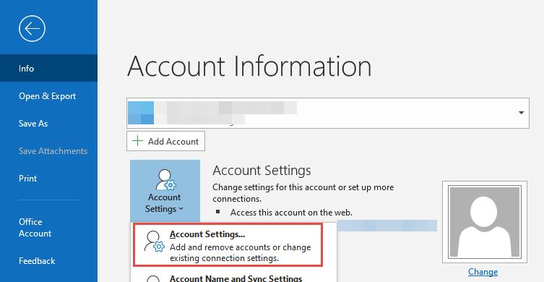
Task: Click the small chevron beside Settings label
Action: coord(181,209)
